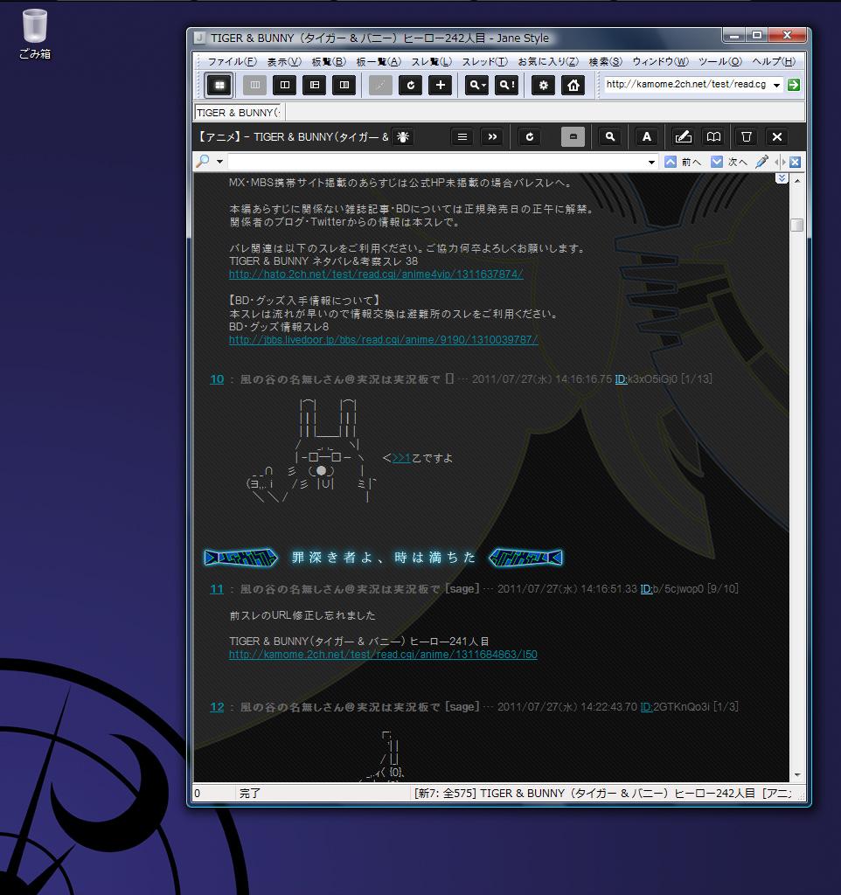Click ID link of post 10
The height and width of the screenshot is (895, 841).
tap(621, 379)
